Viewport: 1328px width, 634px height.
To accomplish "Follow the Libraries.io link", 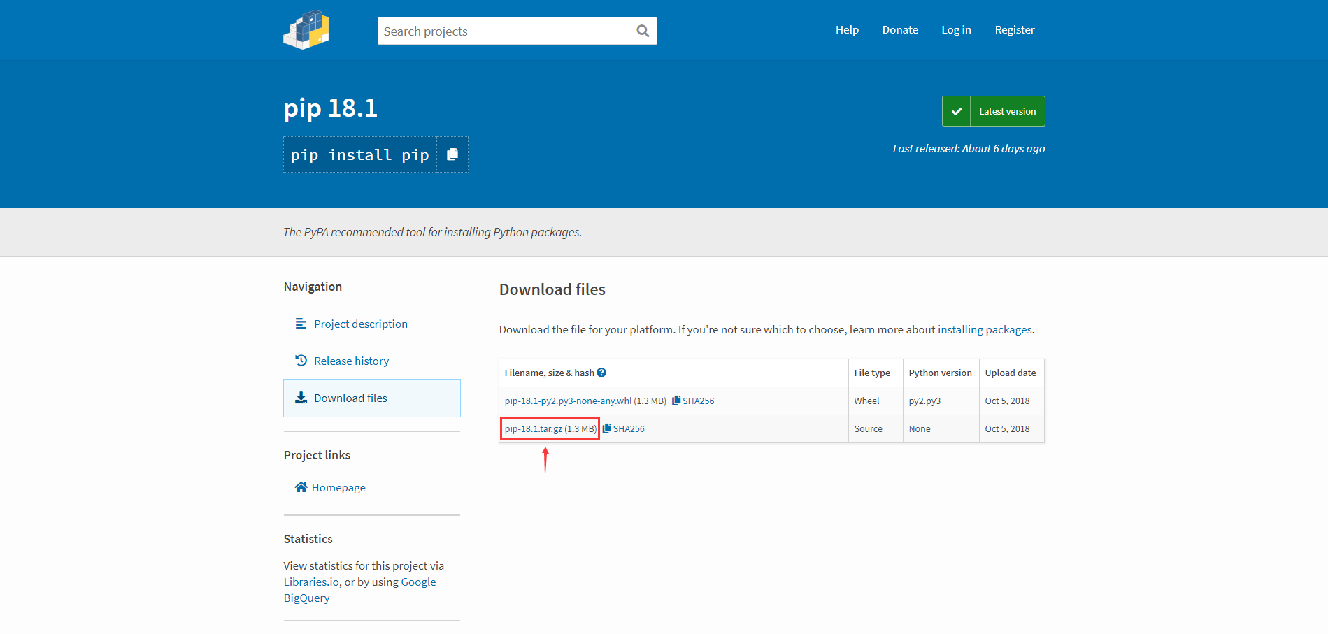I will coord(311,582).
